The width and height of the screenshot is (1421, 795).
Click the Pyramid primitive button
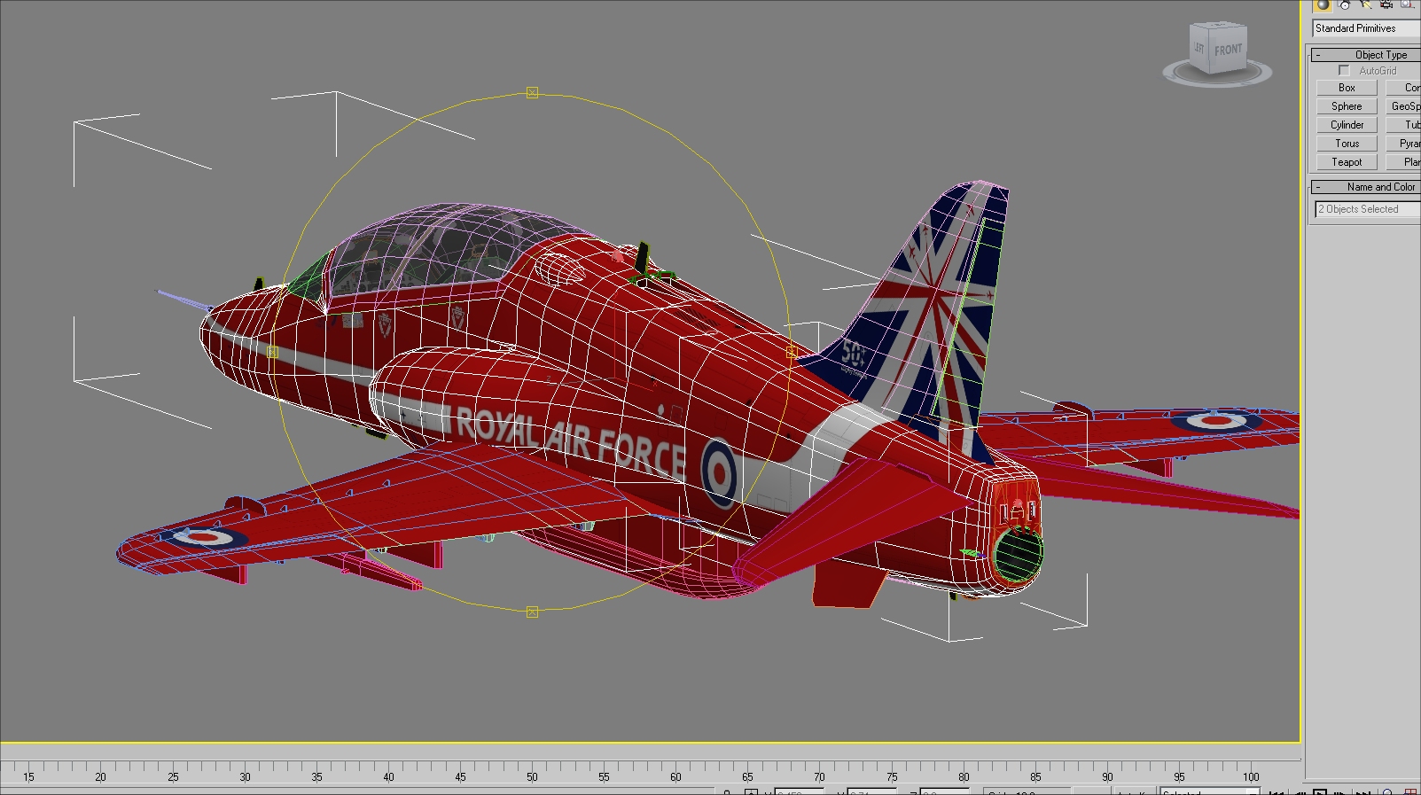point(1404,144)
